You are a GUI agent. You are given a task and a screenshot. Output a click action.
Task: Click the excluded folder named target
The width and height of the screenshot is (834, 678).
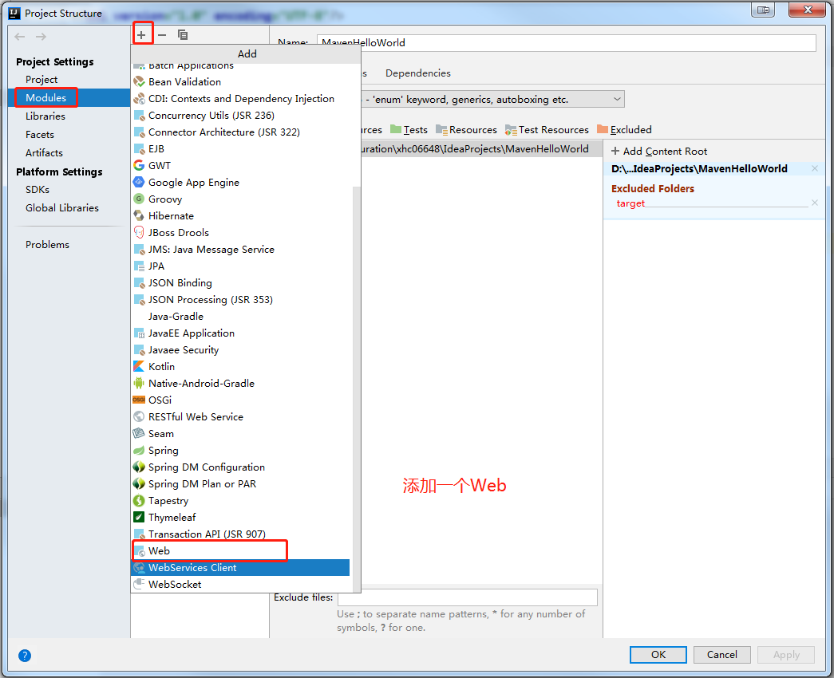click(630, 203)
